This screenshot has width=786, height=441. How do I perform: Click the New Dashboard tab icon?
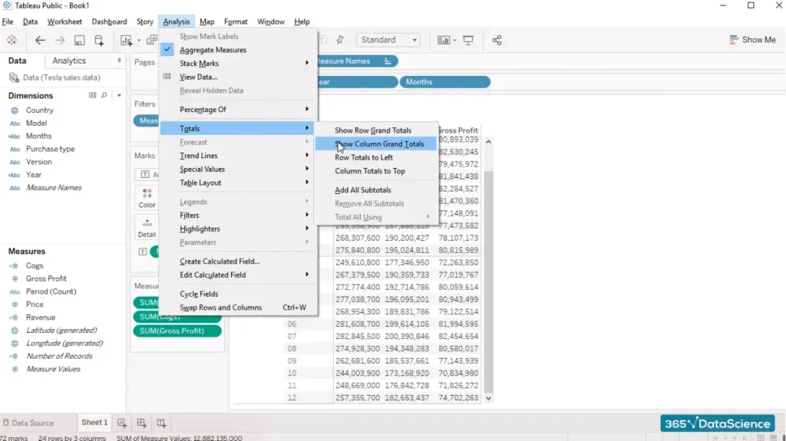point(141,423)
